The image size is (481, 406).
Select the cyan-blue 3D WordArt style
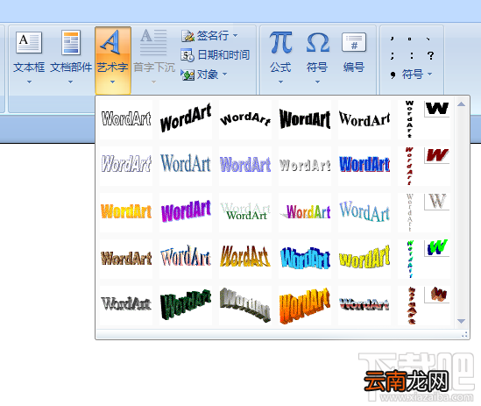pos(305,259)
